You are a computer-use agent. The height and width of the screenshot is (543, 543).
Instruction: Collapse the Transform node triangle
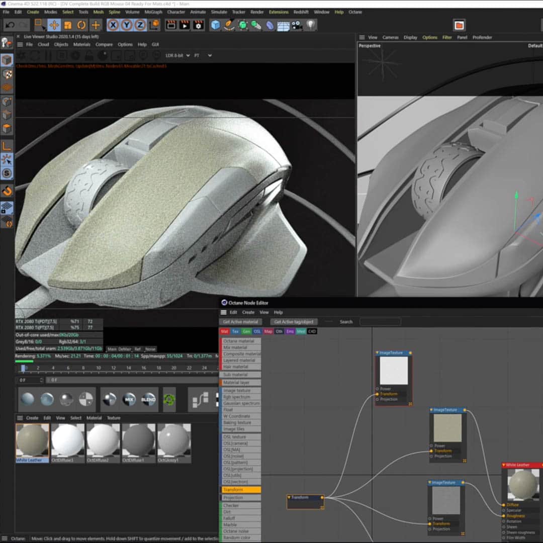tap(289, 497)
